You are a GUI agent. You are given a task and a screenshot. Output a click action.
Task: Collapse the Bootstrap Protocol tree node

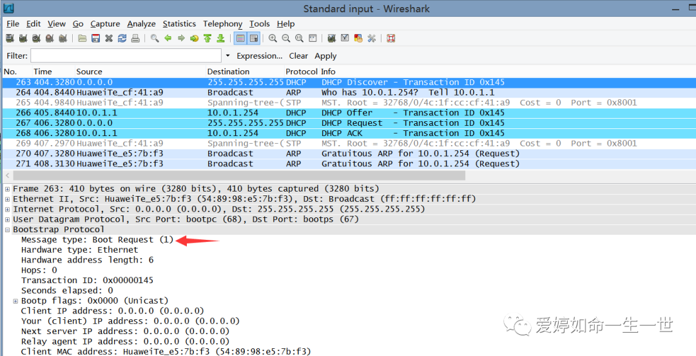tap(7, 230)
